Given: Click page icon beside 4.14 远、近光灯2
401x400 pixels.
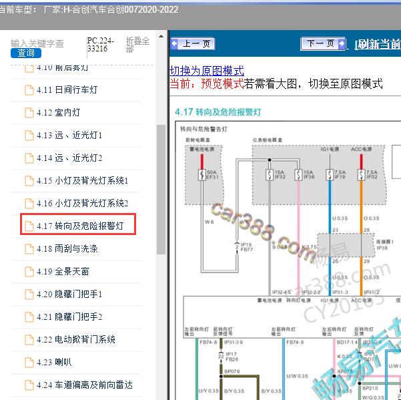Looking at the screenshot, I should point(29,158).
